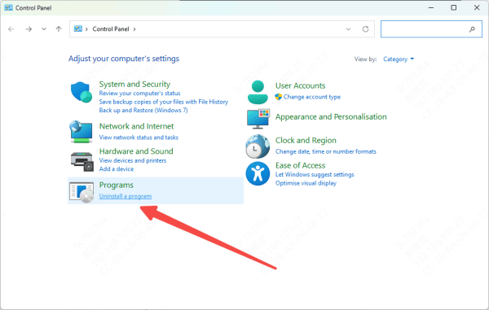The height and width of the screenshot is (310, 489).
Task: Click Change account type link
Action: tap(312, 97)
